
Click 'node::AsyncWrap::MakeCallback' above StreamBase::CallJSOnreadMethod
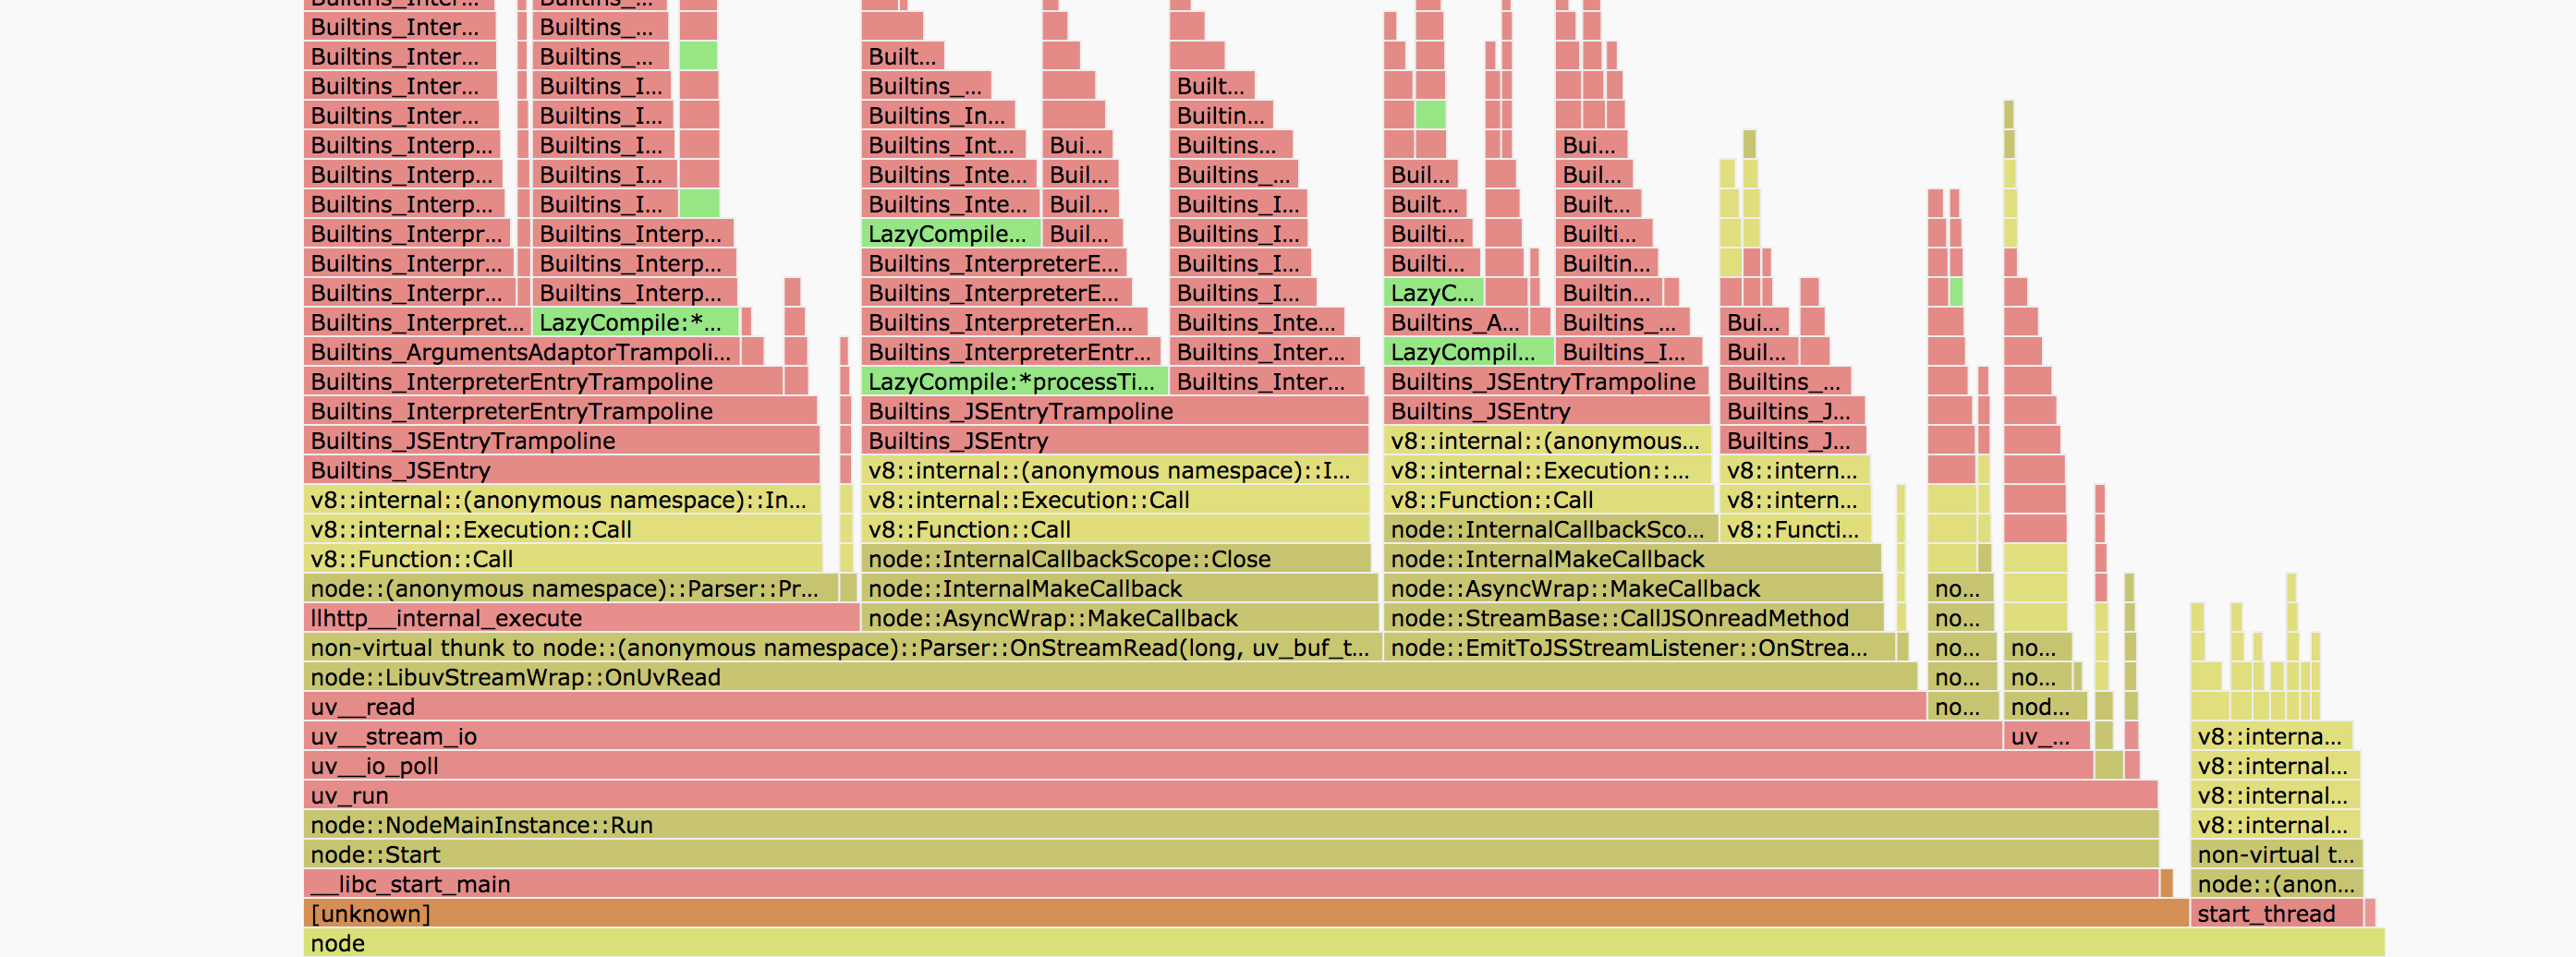coord(1633,589)
